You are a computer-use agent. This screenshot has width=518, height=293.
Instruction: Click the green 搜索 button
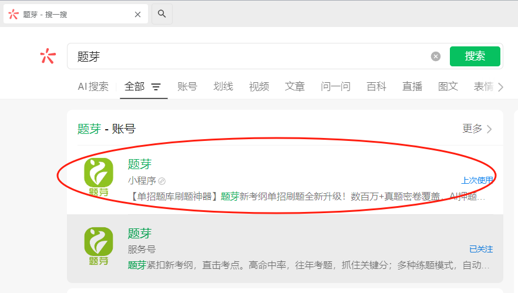tap(475, 56)
